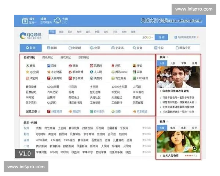220x176 pixels.
Task: Open the 网易 icon link
Action: click(113, 66)
